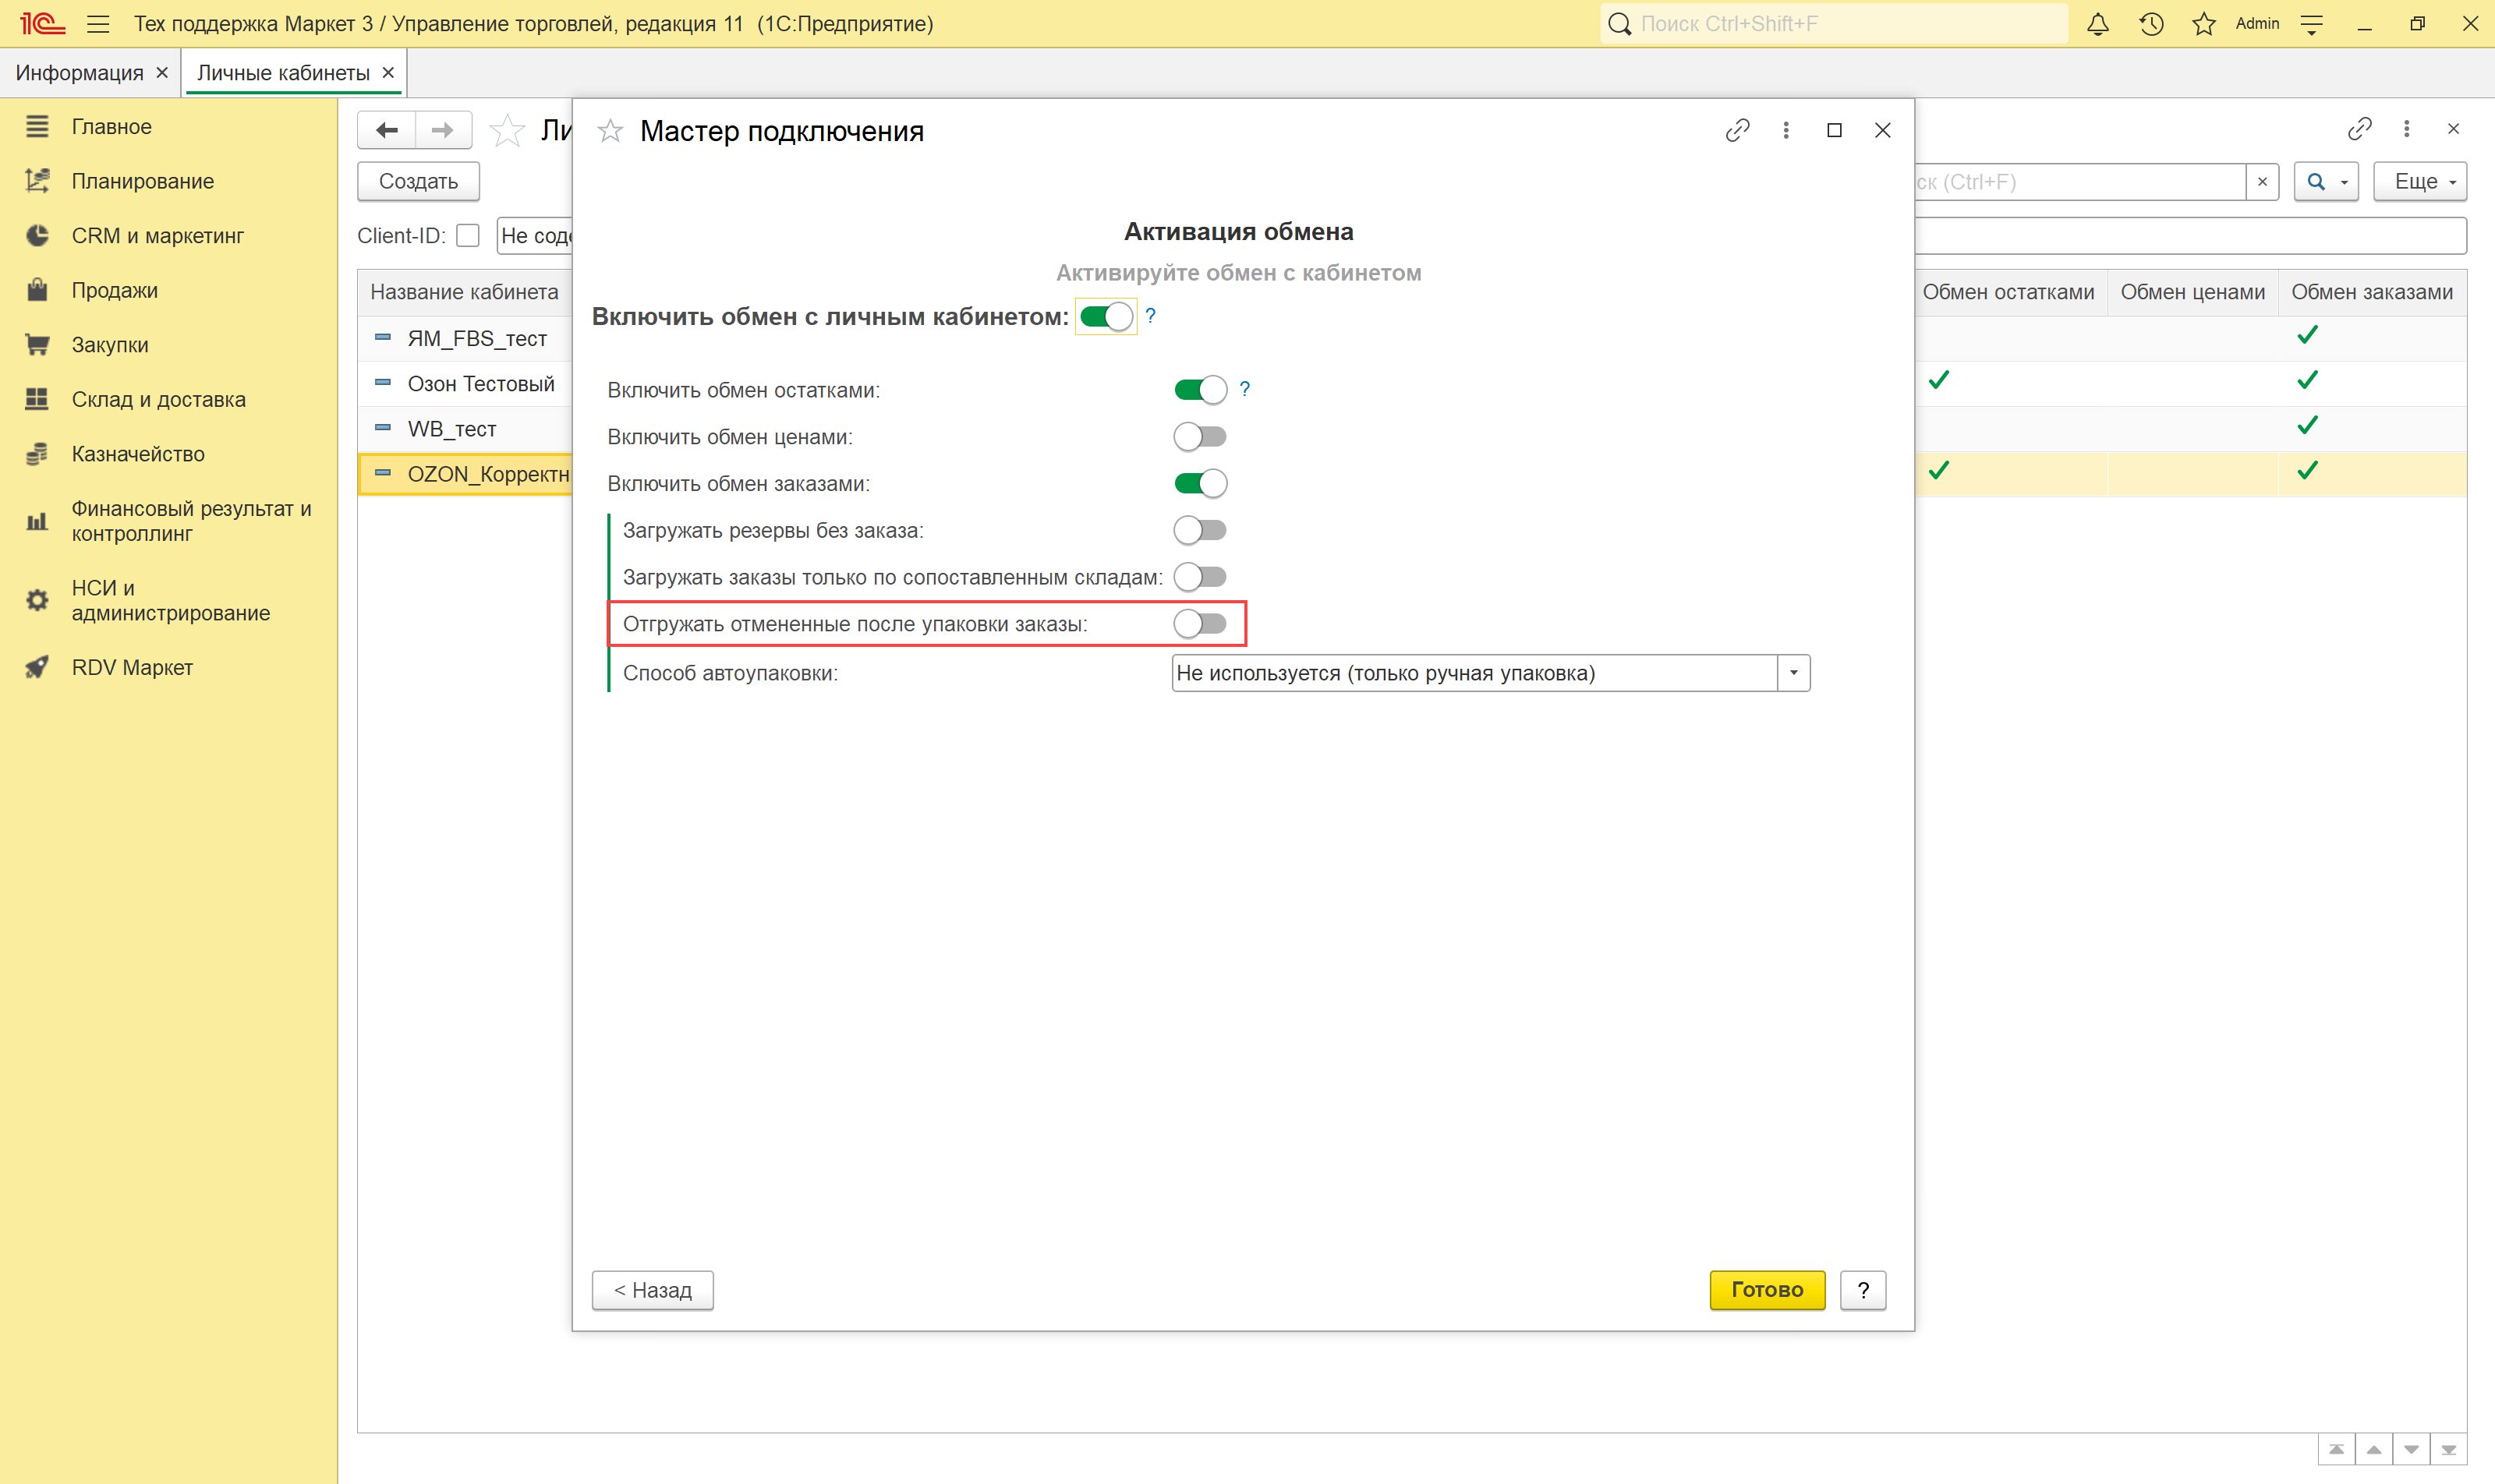Open the three-dots menu in wizard dialog
Image resolution: width=2495 pixels, height=1484 pixels.
(1785, 131)
